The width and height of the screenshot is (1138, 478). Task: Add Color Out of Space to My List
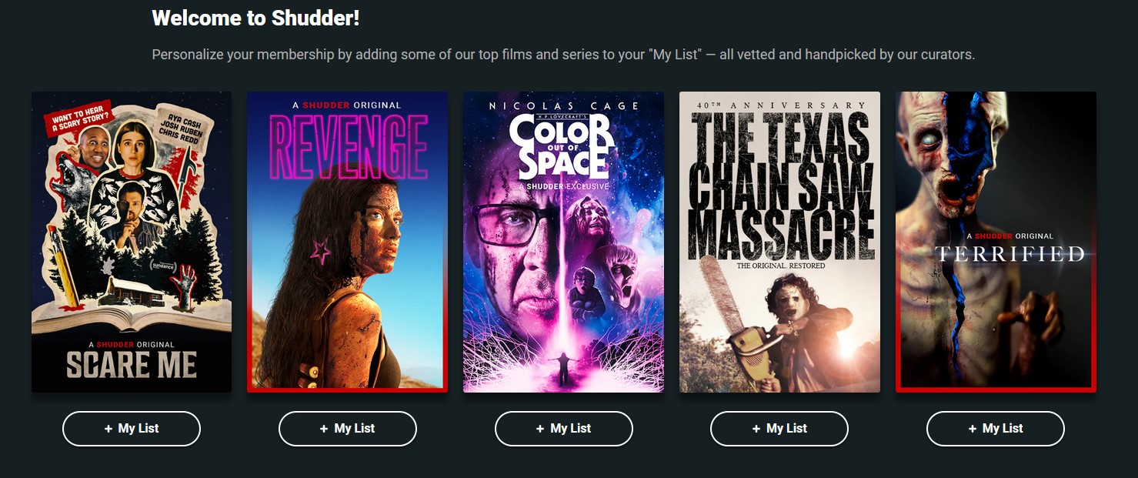coord(564,429)
